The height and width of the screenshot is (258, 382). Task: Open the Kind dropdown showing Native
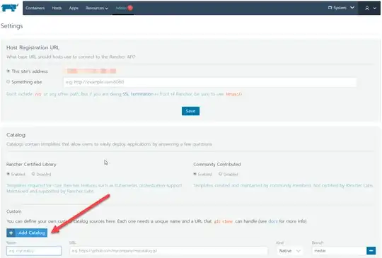(x=290, y=251)
